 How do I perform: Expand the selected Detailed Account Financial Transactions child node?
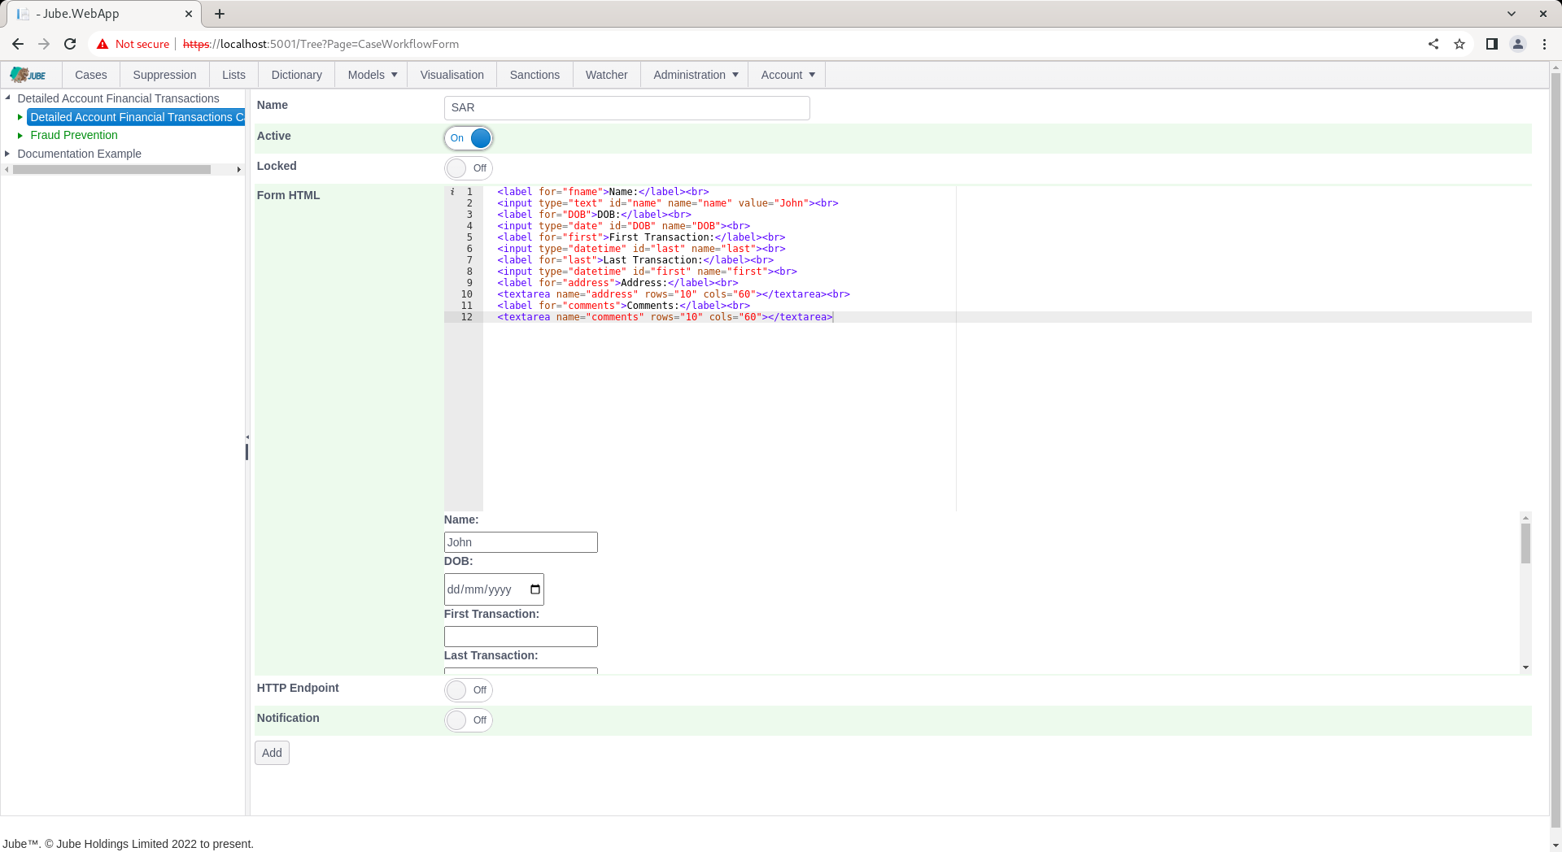click(x=20, y=117)
